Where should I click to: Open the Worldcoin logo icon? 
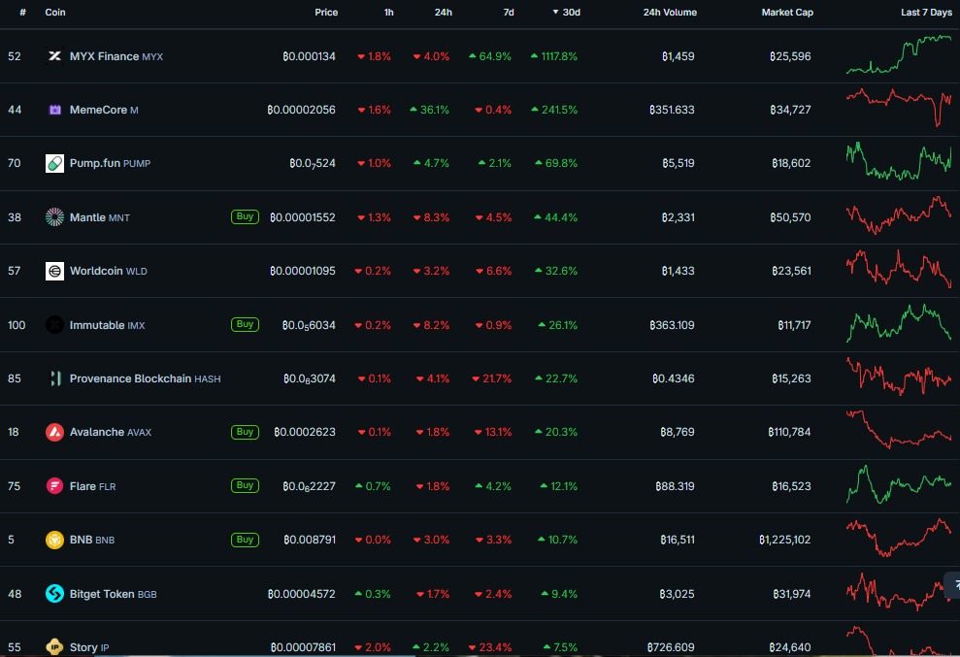pyautogui.click(x=54, y=271)
